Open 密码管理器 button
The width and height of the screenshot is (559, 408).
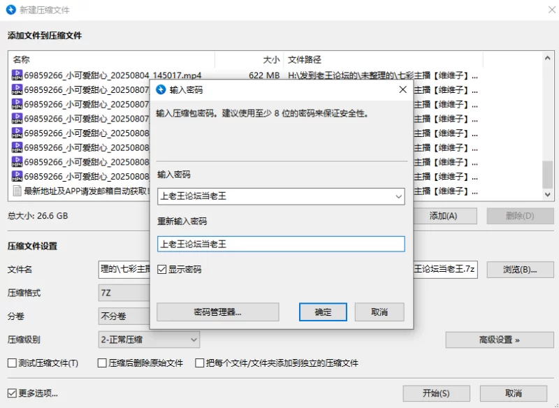pos(218,312)
